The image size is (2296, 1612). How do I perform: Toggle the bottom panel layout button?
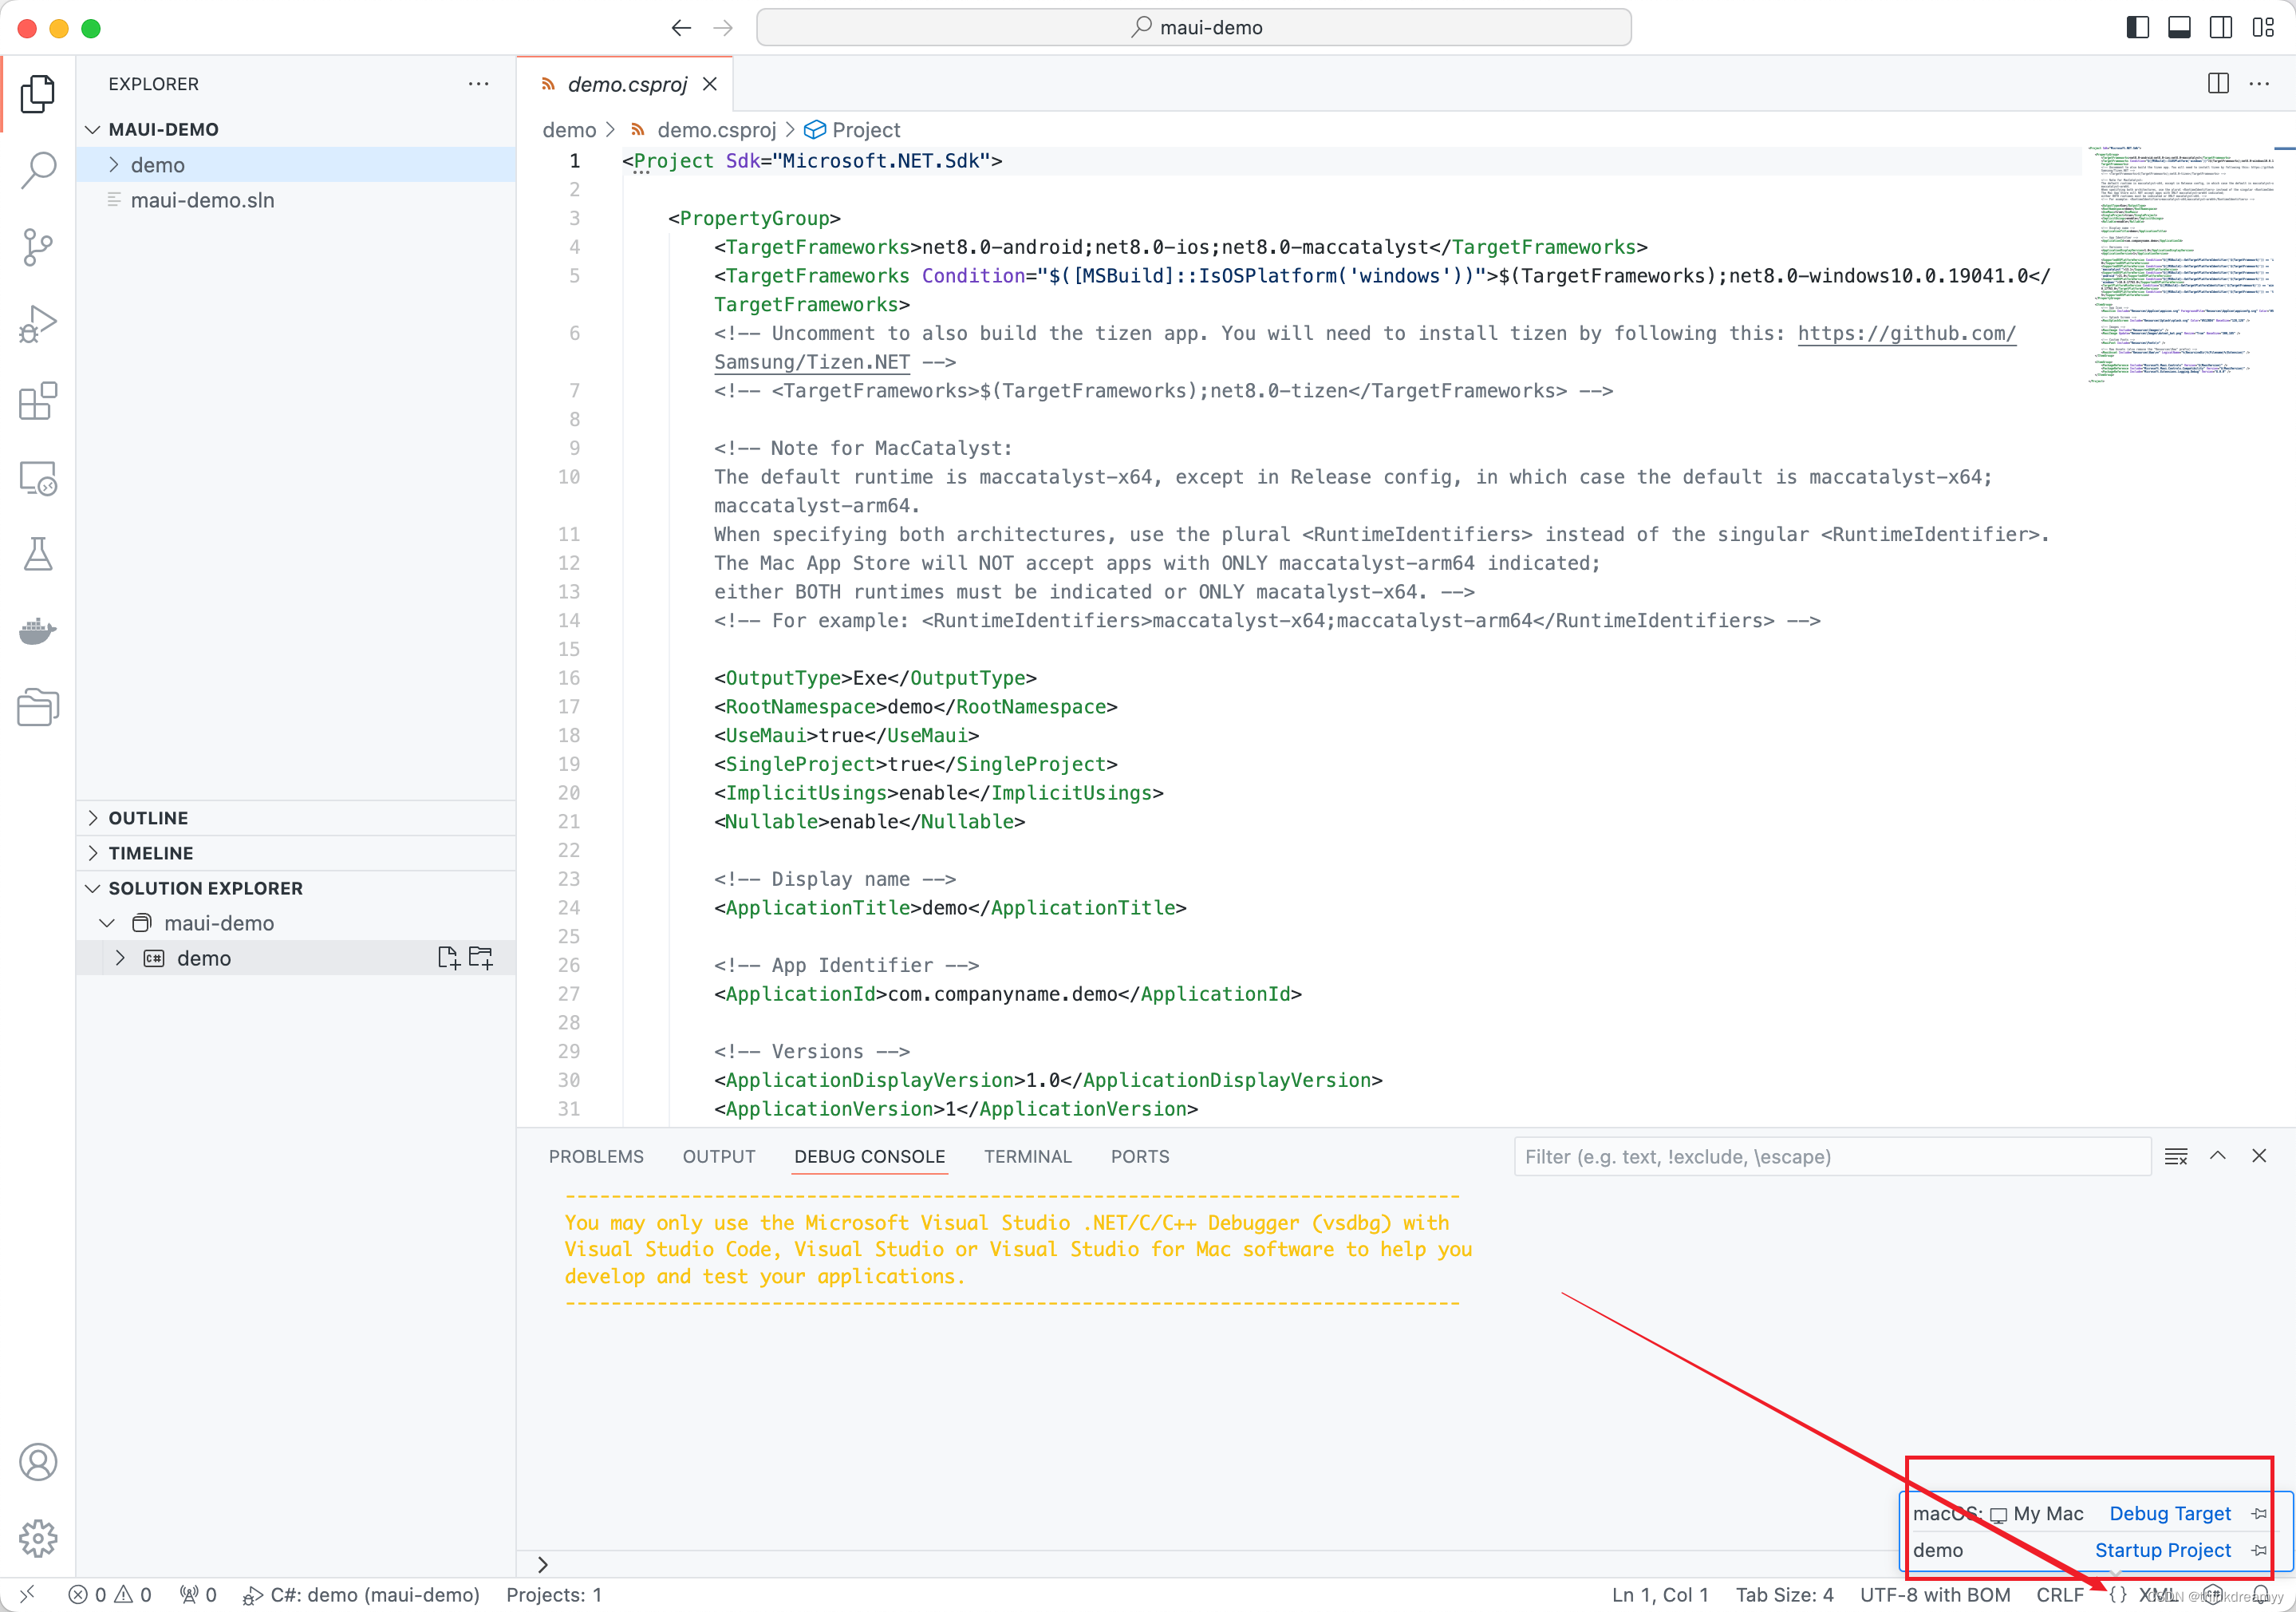(2179, 27)
